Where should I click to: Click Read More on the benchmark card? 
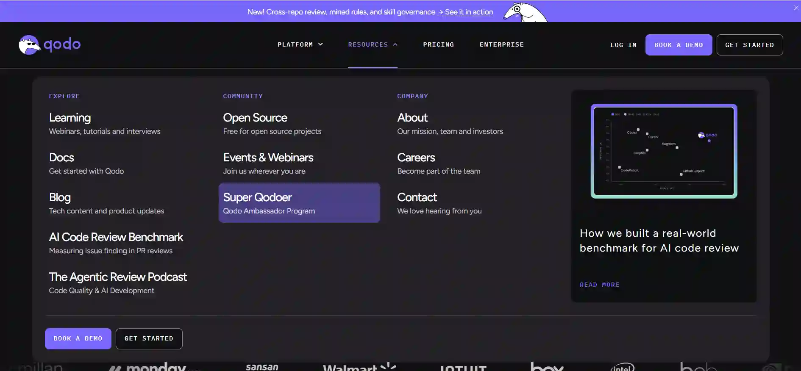click(599, 285)
